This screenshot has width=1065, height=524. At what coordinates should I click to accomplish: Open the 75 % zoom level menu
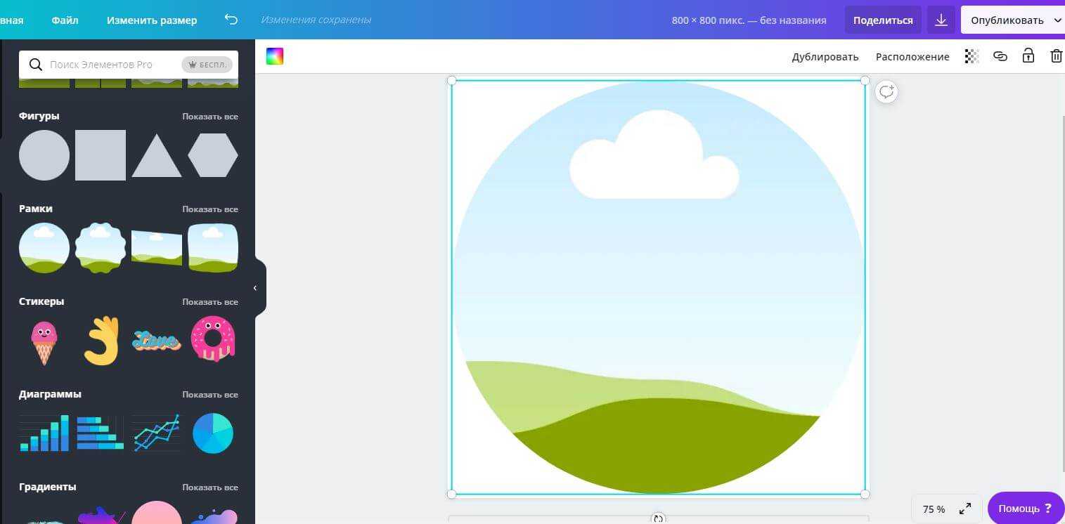coord(934,509)
